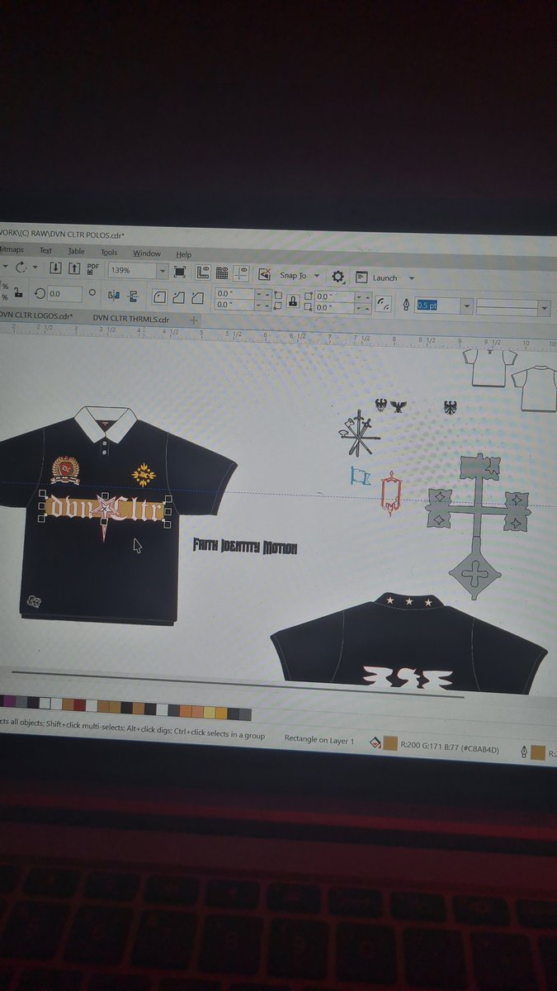Click the fill color indicator in status bar
The height and width of the screenshot is (991, 557).
point(390,744)
